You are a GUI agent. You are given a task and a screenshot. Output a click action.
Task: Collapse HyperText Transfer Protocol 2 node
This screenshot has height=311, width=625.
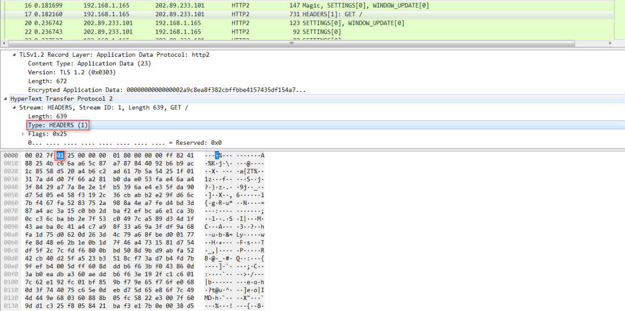click(x=5, y=98)
